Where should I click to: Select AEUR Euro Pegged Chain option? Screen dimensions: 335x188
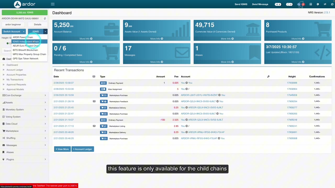[x=30, y=46]
